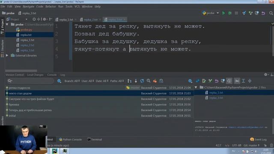The width and height of the screenshot is (274, 154).
Task: Toggle group by directory in changes pane
Action: 237,81
